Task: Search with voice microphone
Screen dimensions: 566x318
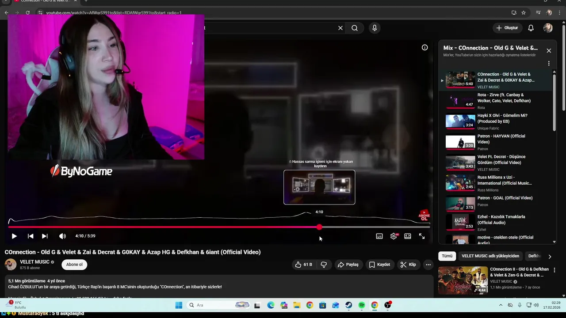Action: pyautogui.click(x=375, y=28)
